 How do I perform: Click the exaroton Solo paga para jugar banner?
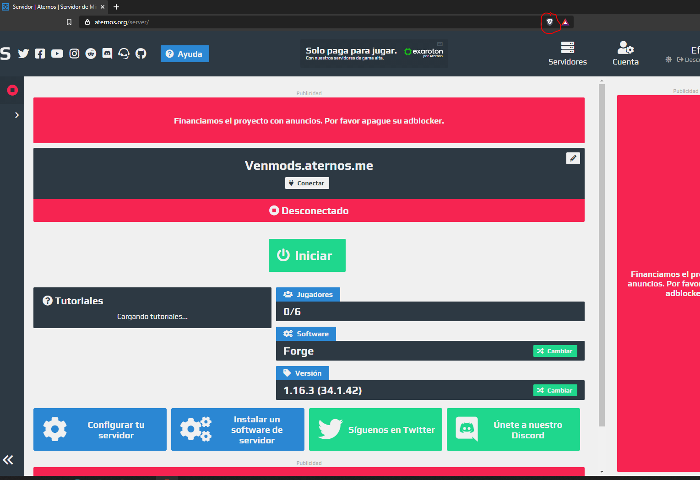click(x=374, y=54)
